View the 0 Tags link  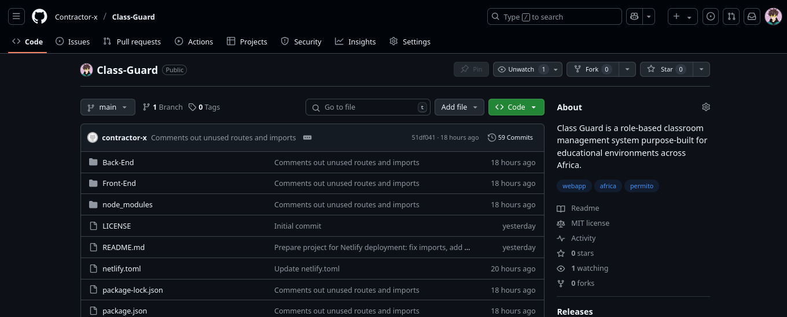pos(204,107)
